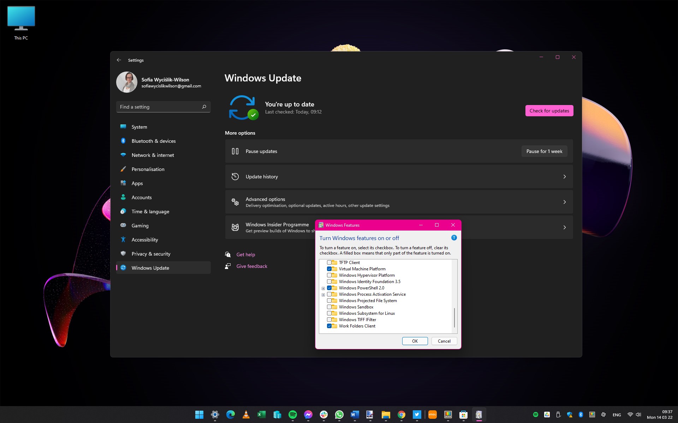
Task: Open Advanced options settings entry
Action: 398,202
